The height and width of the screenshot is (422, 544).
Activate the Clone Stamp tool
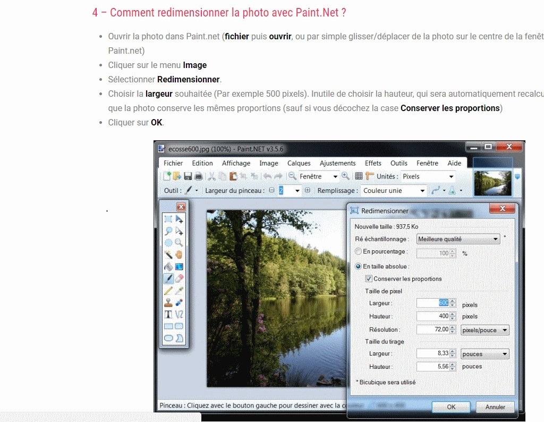168,302
